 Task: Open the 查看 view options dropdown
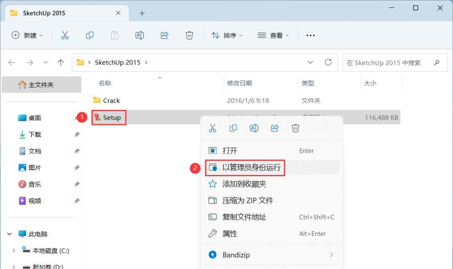(x=272, y=35)
